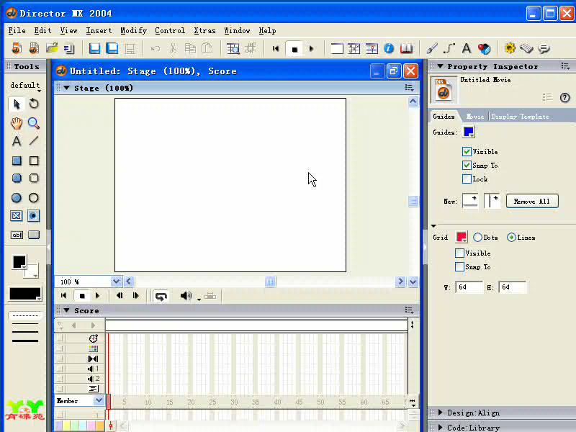Open the volume dropdown arrow
Viewport: 576px width, 432px height.
click(199, 300)
